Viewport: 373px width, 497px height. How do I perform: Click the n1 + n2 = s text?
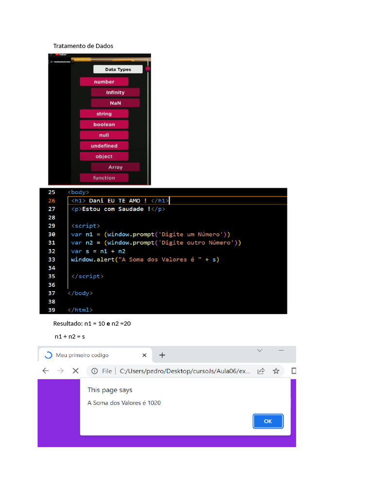[70, 337]
